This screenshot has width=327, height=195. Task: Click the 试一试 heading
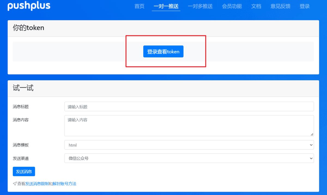click(23, 88)
